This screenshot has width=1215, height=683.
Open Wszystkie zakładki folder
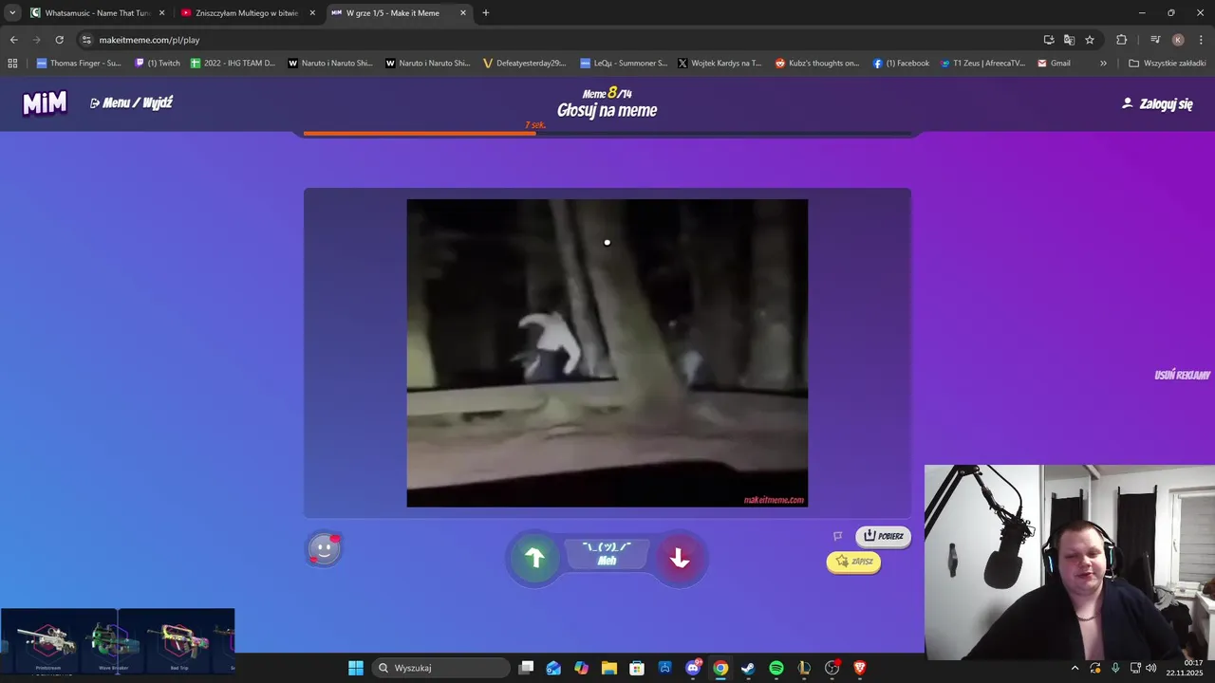[x=1167, y=64]
